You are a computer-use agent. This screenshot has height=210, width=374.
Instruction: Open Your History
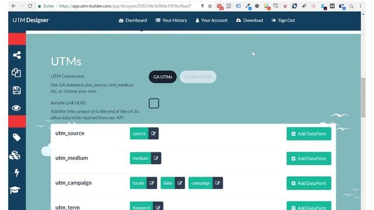point(171,20)
